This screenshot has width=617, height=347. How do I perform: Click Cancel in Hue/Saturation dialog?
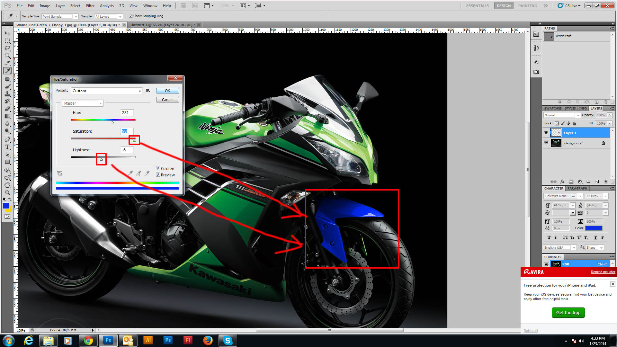(x=167, y=100)
